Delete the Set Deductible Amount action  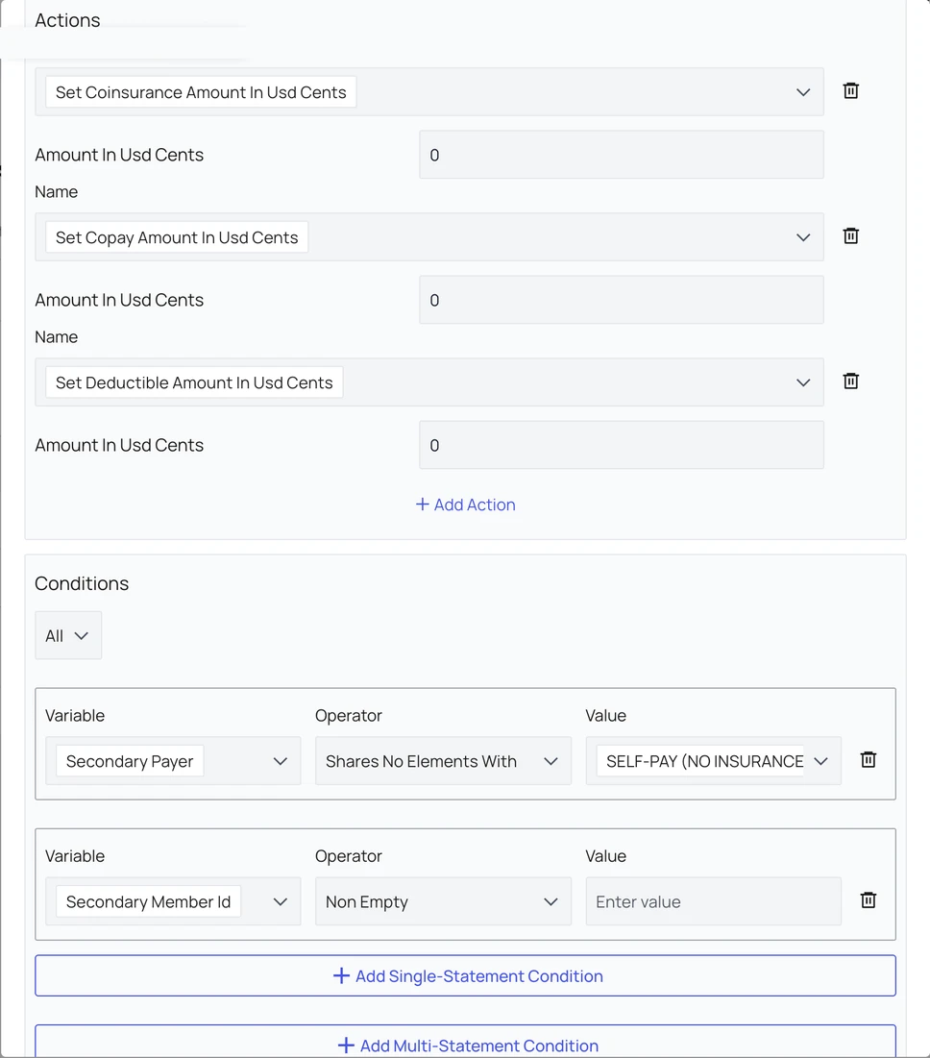pos(850,381)
